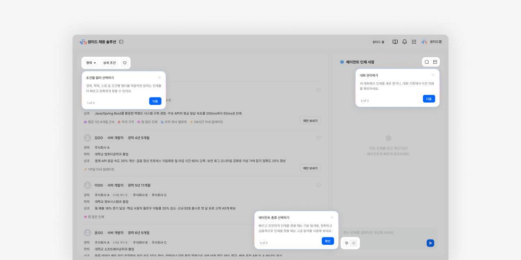Click 확인 in the 에이전트 종류 선택하기 tooltip
This screenshot has height=260, width=521.
click(328, 241)
